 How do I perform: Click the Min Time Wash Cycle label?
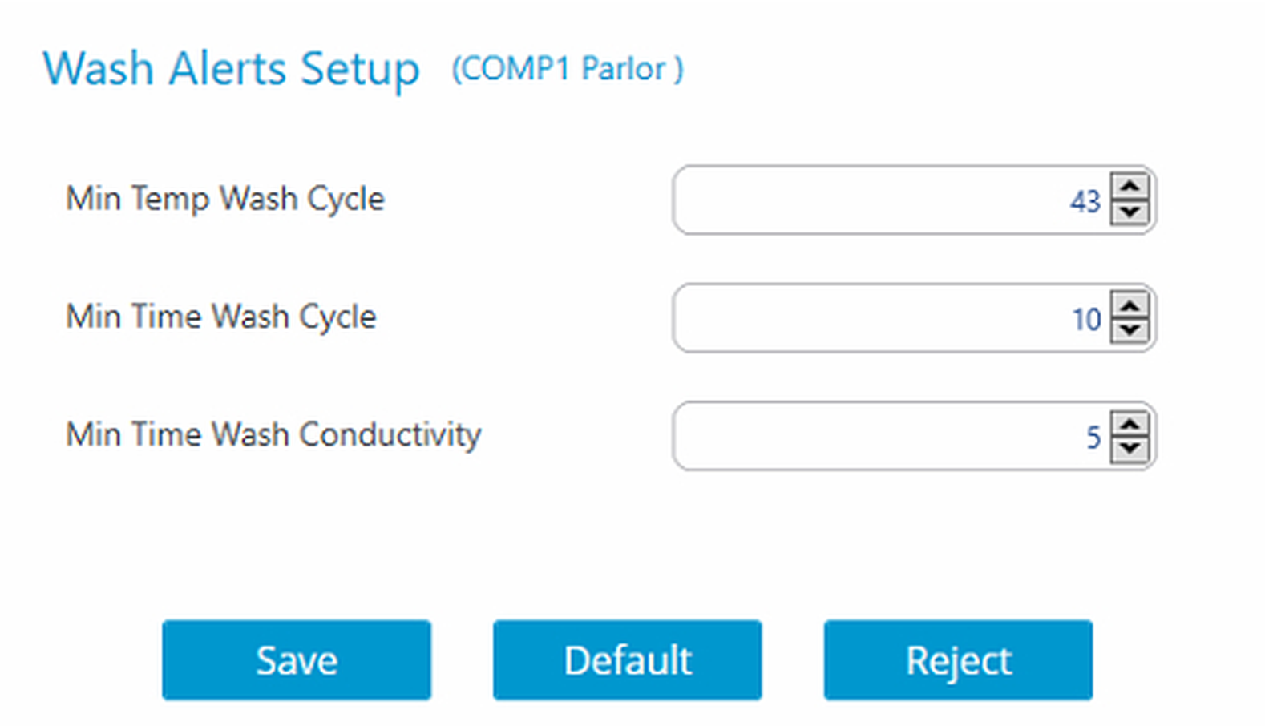click(x=221, y=317)
